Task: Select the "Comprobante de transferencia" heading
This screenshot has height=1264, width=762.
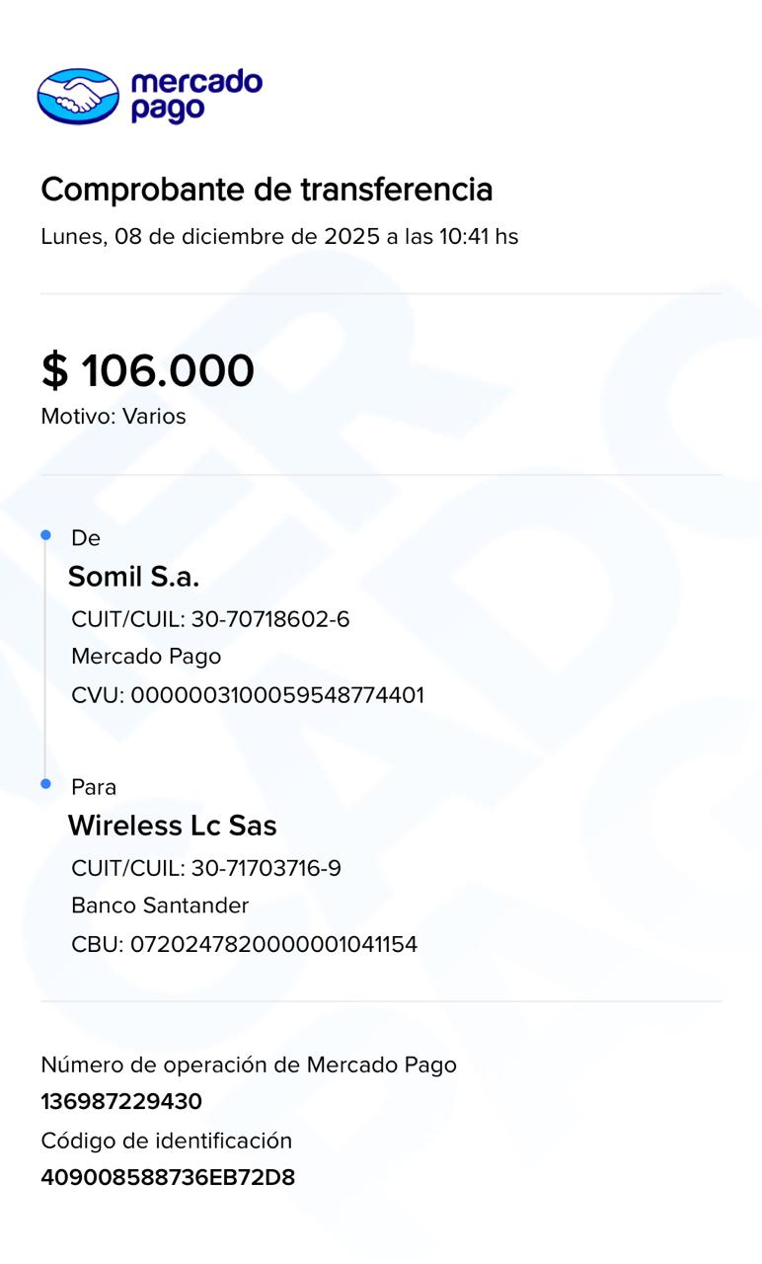Action: [x=267, y=189]
